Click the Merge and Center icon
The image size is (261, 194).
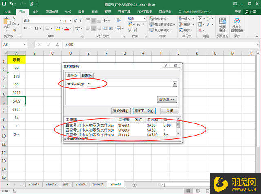coord(119,28)
